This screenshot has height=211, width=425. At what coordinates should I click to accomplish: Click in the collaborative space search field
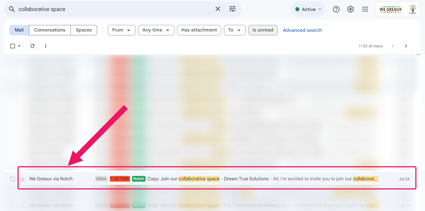coord(110,9)
